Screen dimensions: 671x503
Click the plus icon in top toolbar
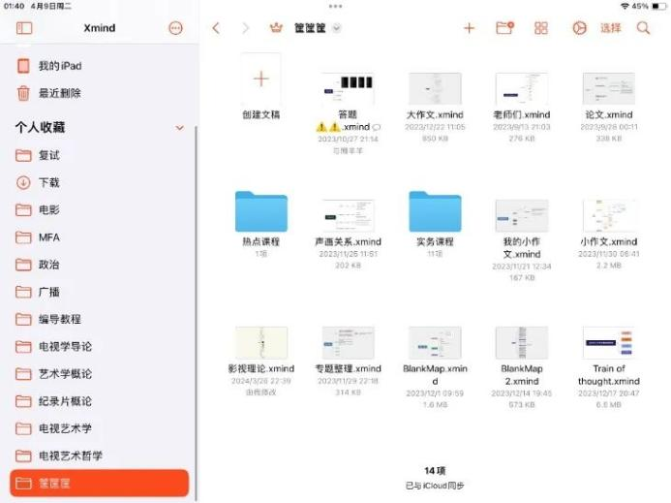(469, 28)
